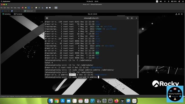Open the View menu in VMware
Viewport: 185px width, 104px height.
[8, 8]
